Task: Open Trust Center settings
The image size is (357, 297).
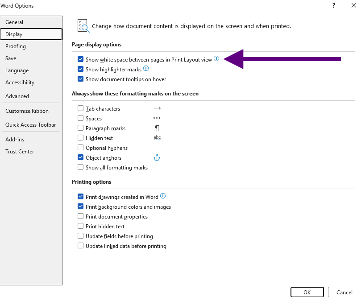Action: tap(31, 151)
